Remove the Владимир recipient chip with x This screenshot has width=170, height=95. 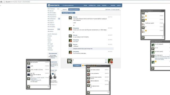(x=74, y=13)
